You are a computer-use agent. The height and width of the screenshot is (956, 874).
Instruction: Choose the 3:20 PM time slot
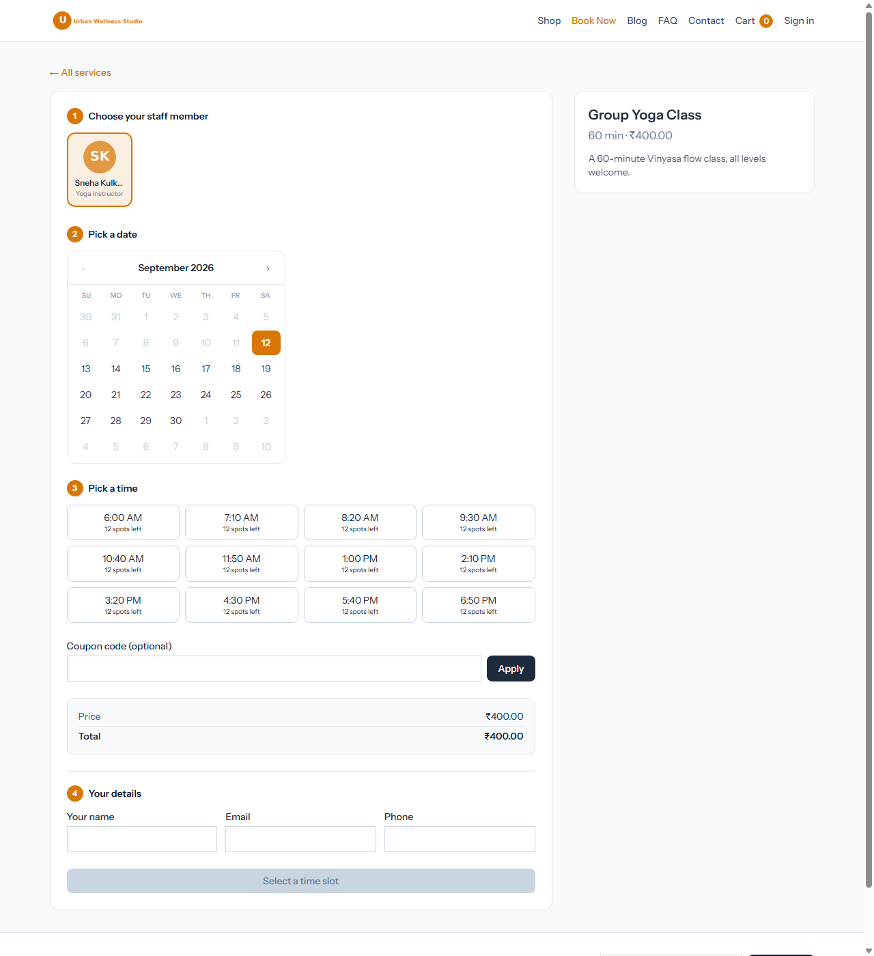point(123,605)
